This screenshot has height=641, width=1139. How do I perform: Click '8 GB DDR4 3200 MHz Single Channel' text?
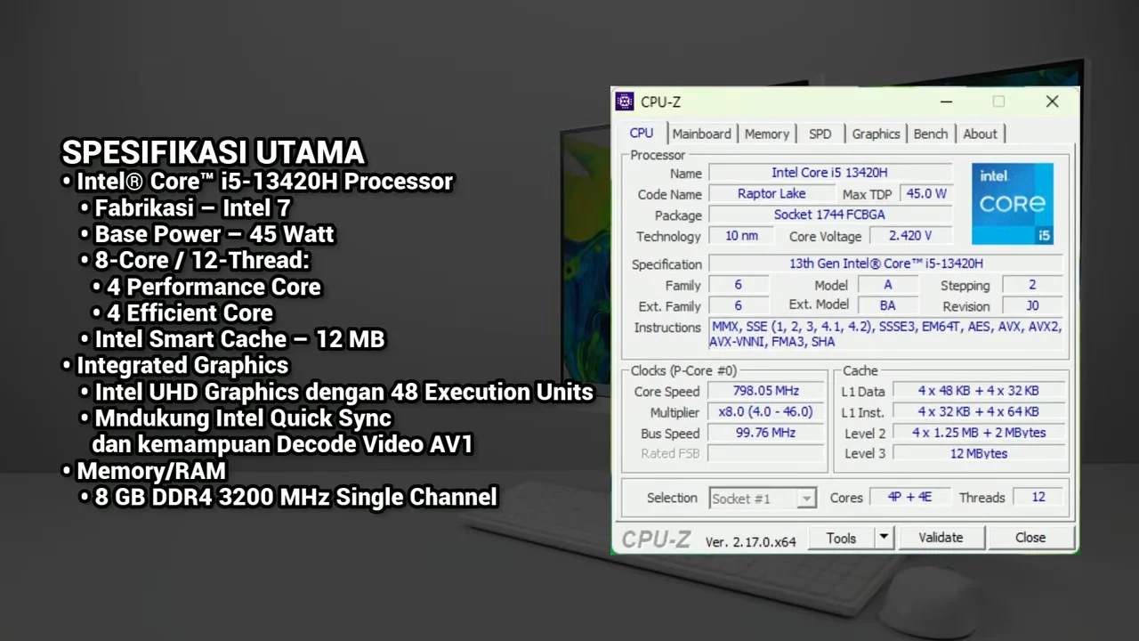click(x=295, y=497)
